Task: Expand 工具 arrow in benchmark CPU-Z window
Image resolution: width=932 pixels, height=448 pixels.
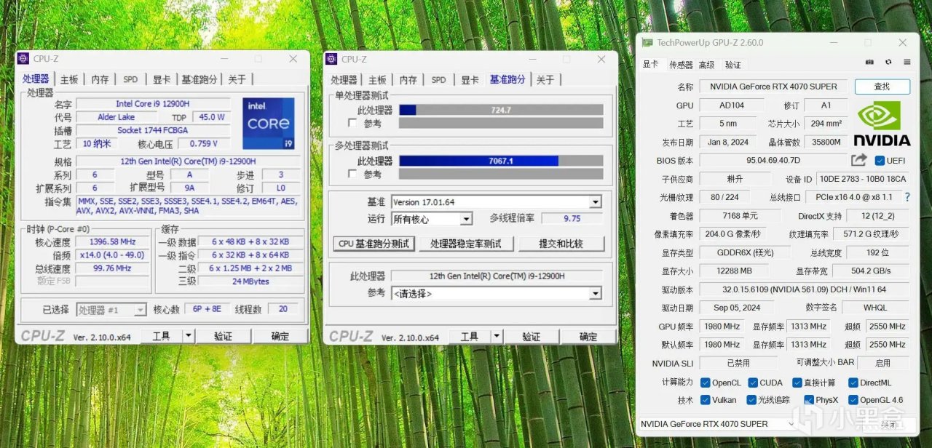Action: pyautogui.click(x=497, y=337)
